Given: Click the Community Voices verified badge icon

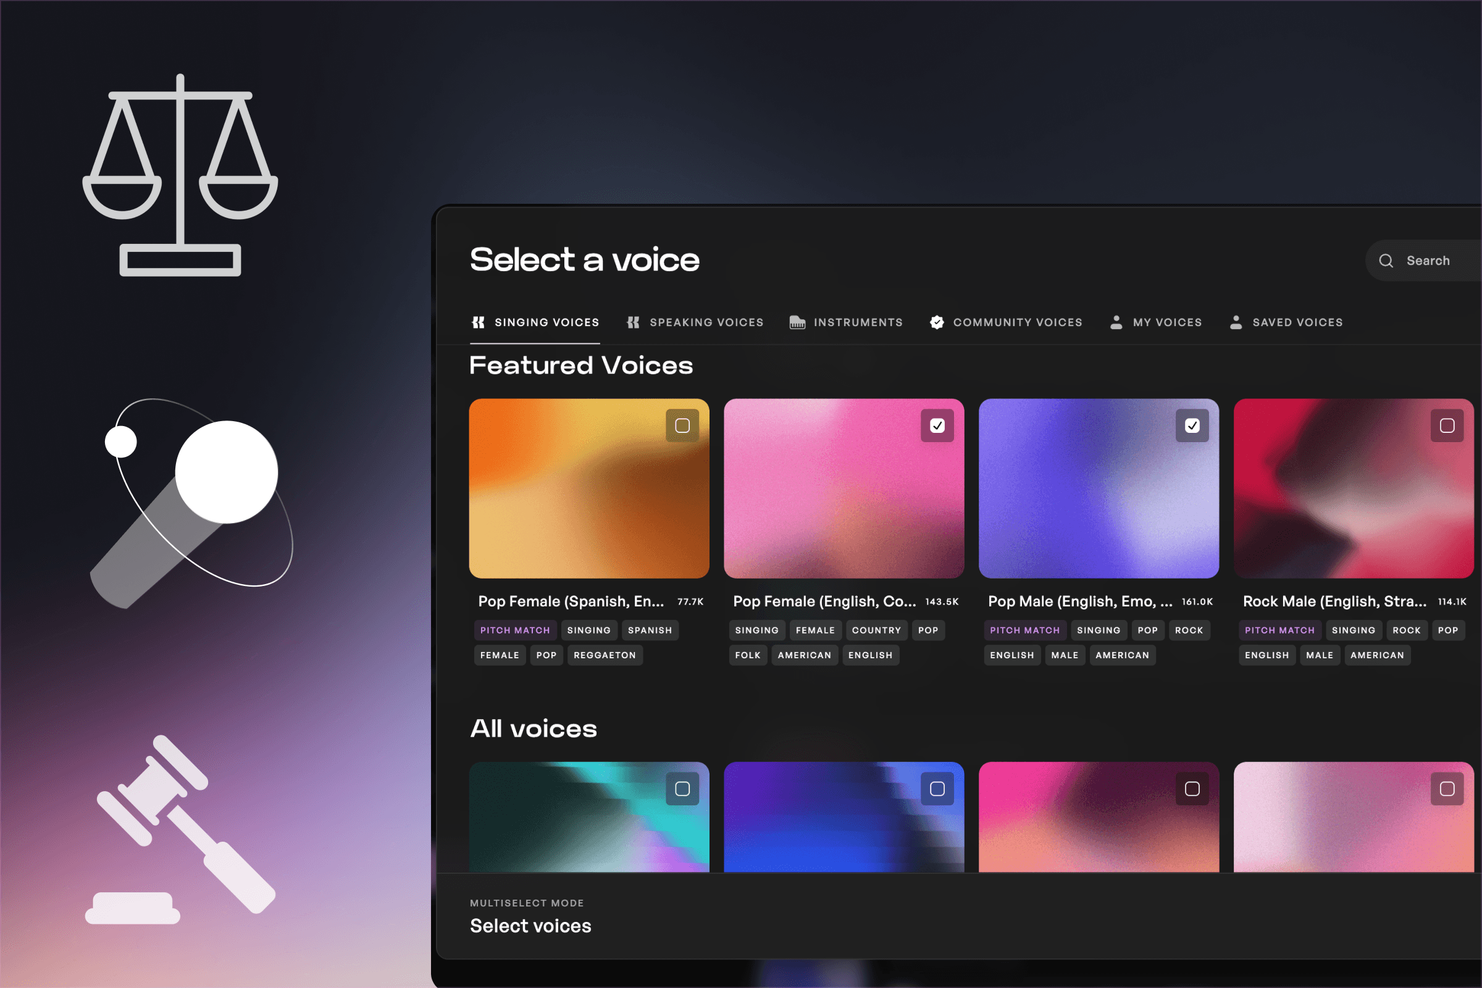Looking at the screenshot, I should point(937,322).
